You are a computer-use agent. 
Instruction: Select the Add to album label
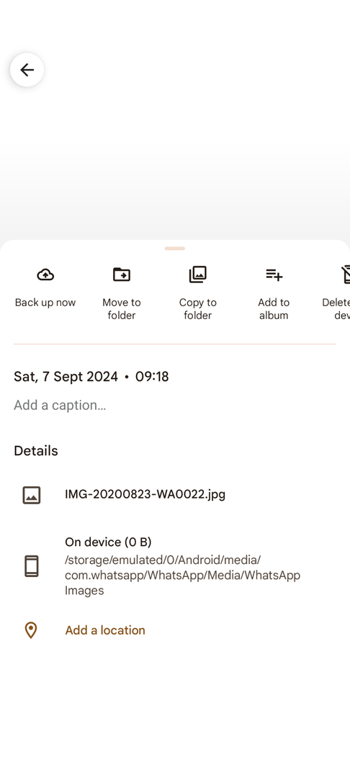(274, 309)
